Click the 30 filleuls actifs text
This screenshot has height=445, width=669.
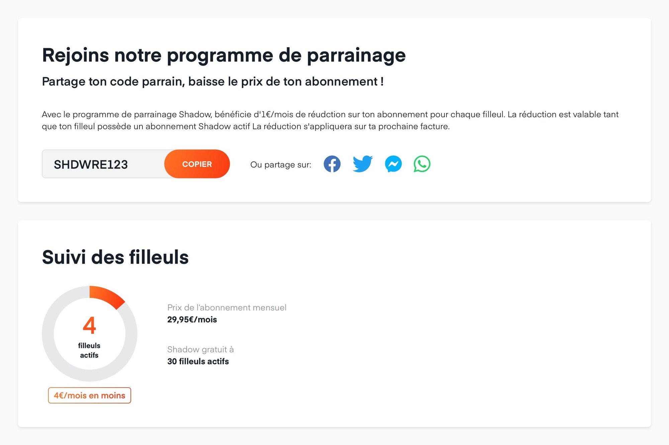tap(198, 361)
